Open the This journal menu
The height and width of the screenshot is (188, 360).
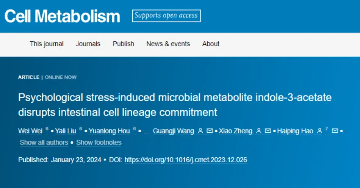click(47, 44)
